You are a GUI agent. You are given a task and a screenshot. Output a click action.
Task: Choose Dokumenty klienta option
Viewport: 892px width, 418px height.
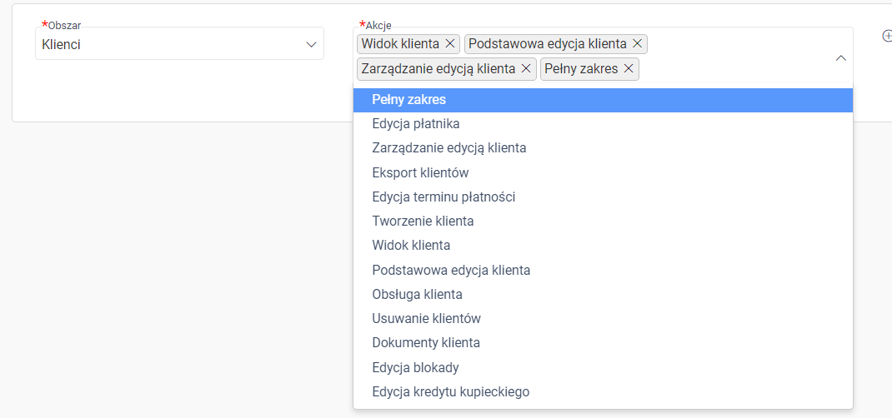coord(603,343)
